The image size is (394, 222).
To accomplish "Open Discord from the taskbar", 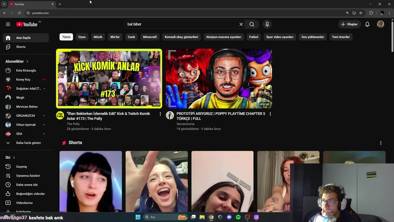I will point(229,217).
